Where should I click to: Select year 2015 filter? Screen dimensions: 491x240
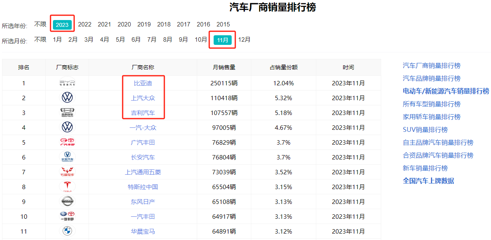pyautogui.click(x=223, y=24)
